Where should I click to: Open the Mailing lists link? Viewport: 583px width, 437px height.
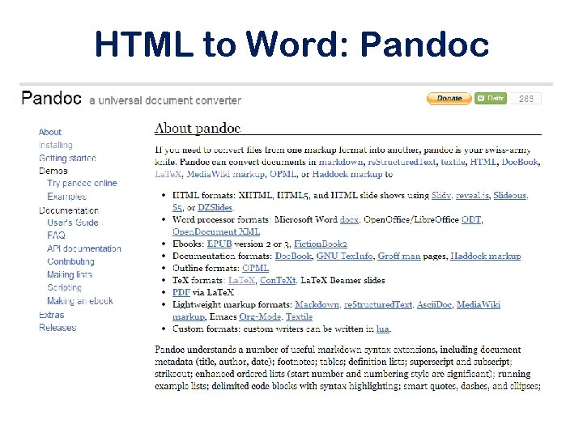tap(70, 274)
